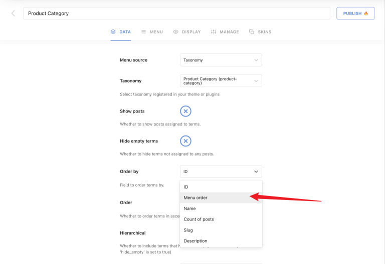Select the Description option
This screenshot has height=264, width=385.
click(x=196, y=241)
